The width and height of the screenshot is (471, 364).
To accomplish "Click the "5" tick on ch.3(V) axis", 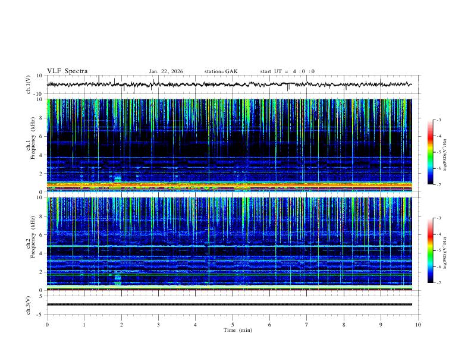I will pyautogui.click(x=41, y=296).
